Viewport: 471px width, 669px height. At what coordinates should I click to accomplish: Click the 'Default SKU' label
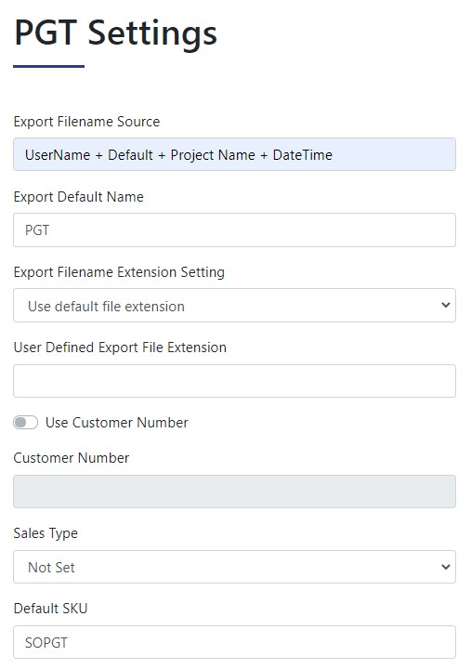(x=50, y=609)
